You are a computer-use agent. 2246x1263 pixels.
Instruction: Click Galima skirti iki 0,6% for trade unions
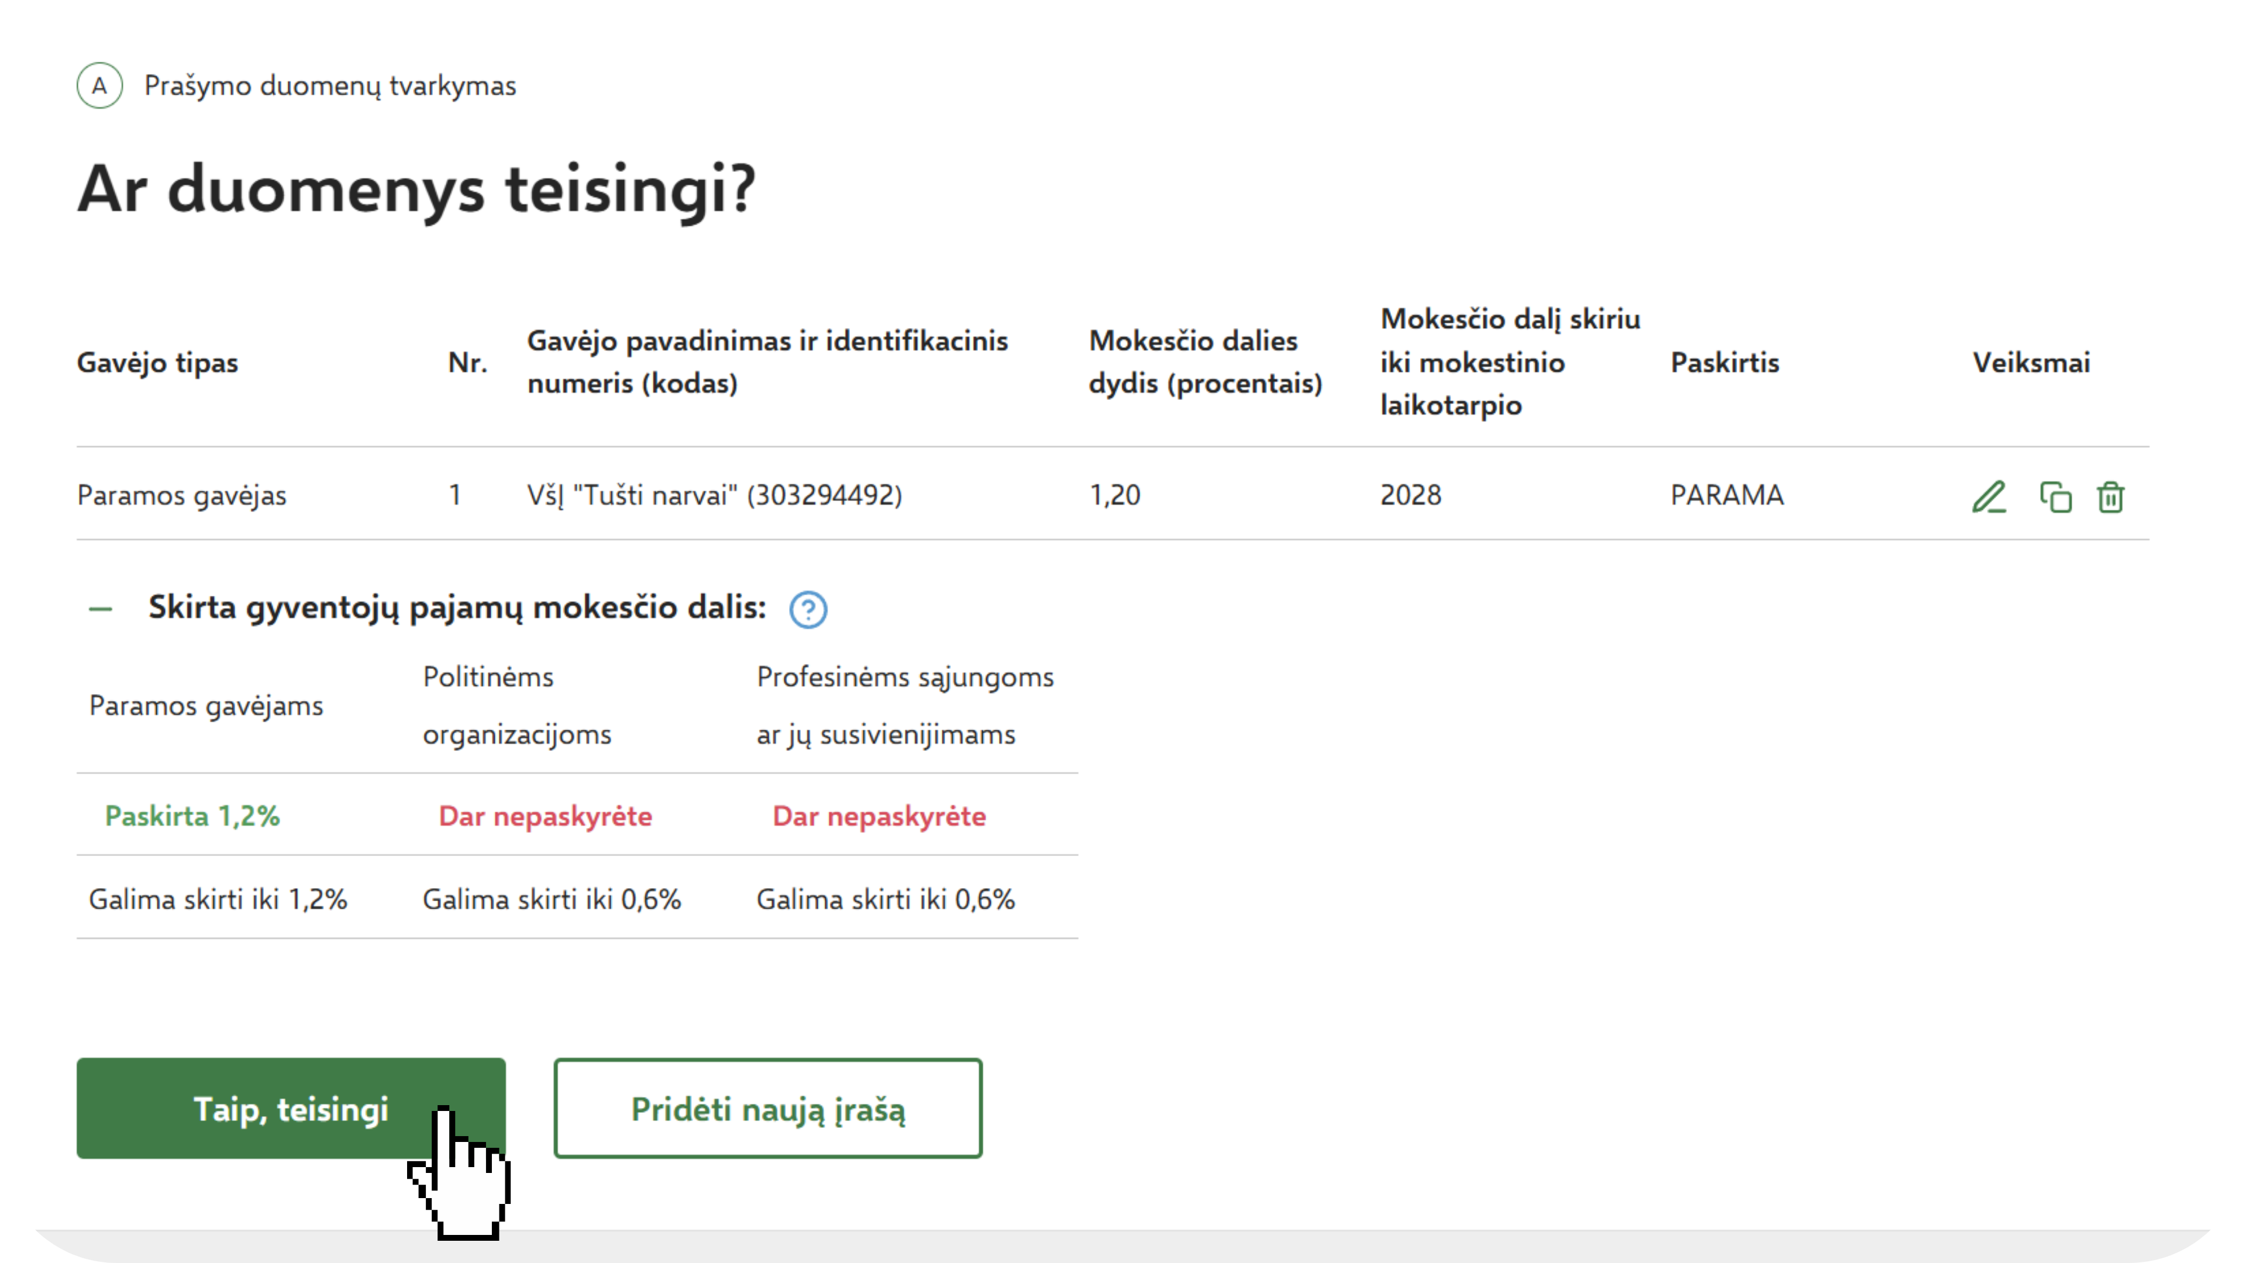pyautogui.click(x=885, y=899)
